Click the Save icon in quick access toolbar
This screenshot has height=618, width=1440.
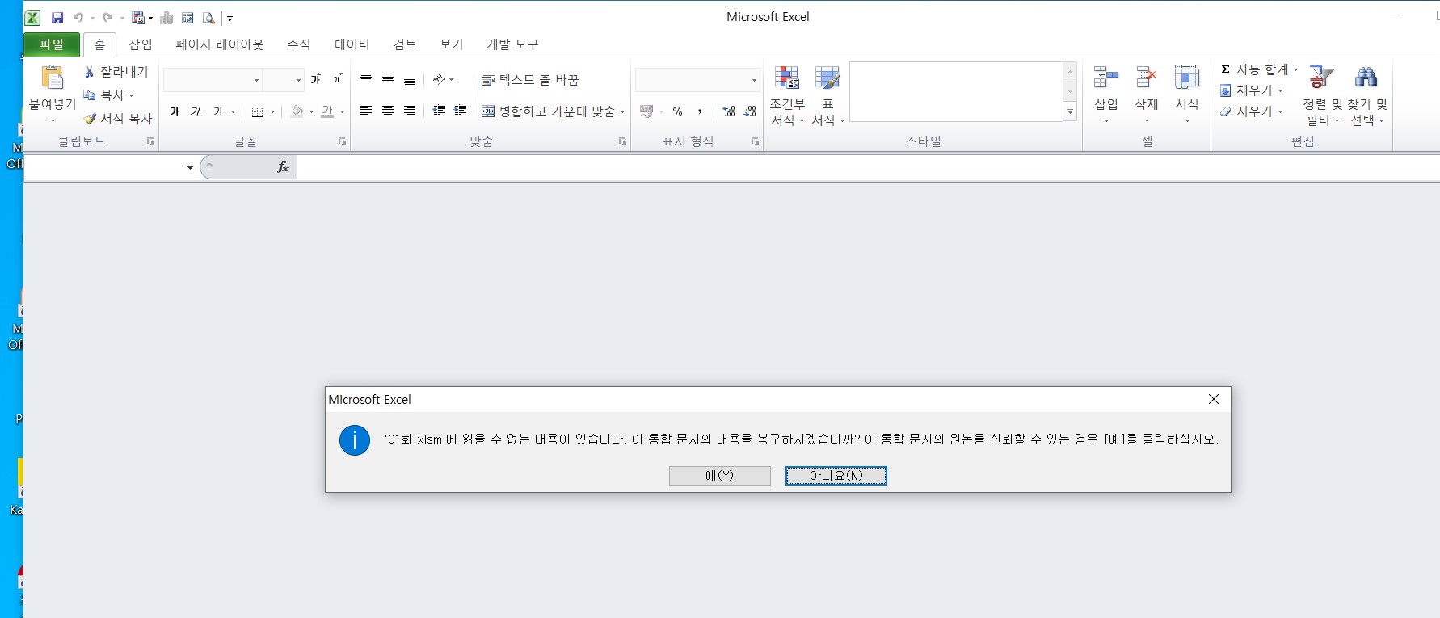tap(57, 18)
